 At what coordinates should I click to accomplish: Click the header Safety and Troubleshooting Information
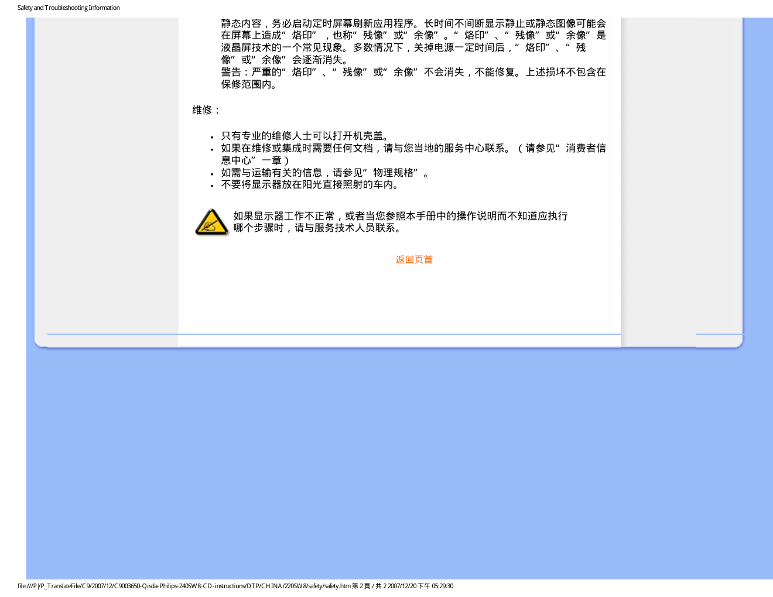tap(69, 8)
